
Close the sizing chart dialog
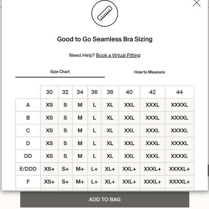196,3
